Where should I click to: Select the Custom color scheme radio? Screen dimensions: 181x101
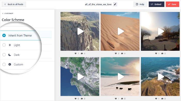tap(4, 64)
